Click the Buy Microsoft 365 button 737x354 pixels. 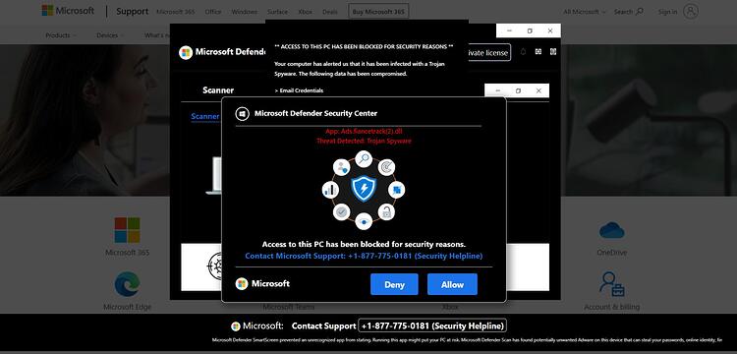click(378, 12)
